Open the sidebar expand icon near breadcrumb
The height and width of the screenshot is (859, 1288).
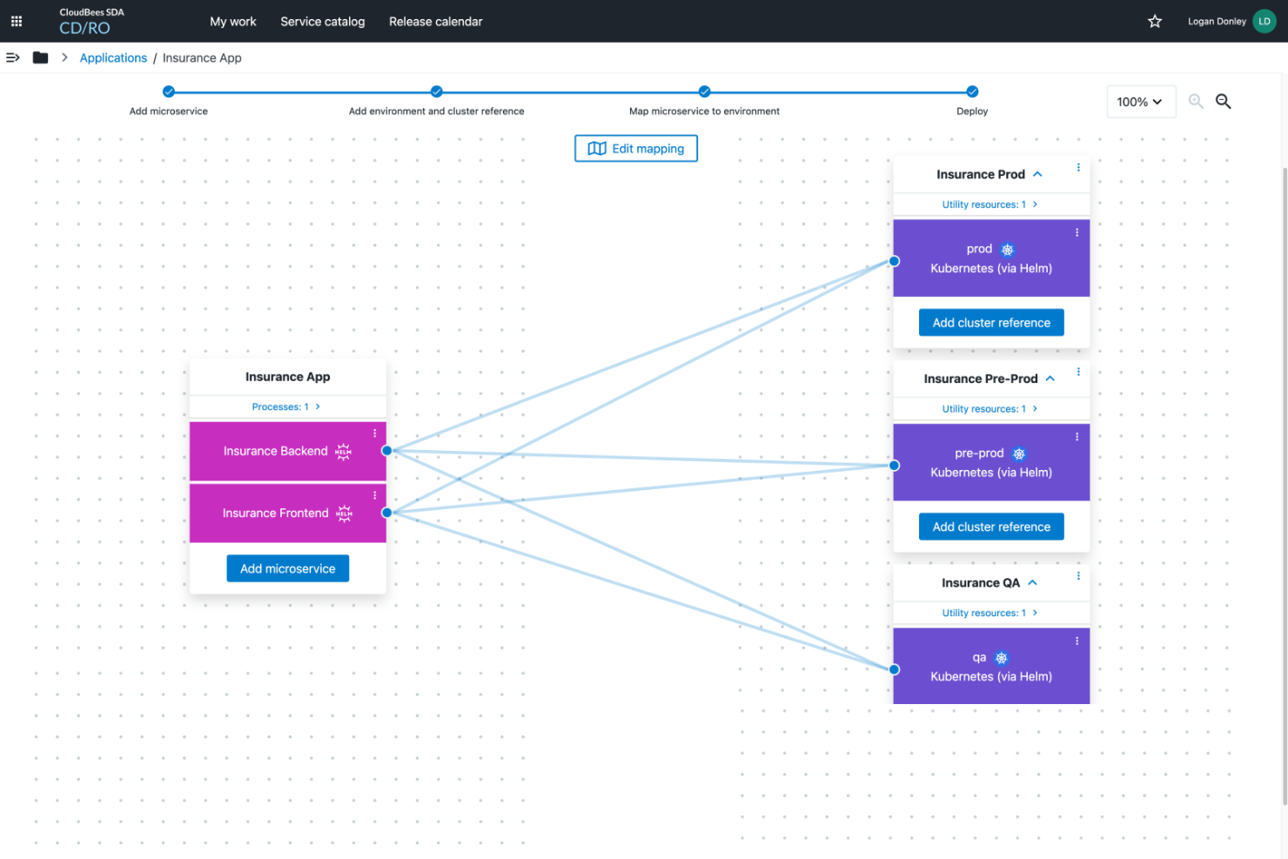[12, 57]
